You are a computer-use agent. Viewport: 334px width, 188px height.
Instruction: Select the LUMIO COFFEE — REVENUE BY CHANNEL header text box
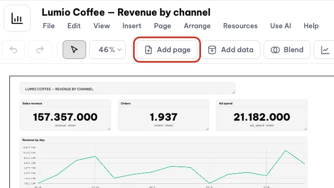pyautogui.click(x=127, y=88)
